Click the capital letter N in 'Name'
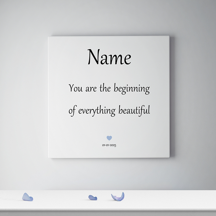Viewport: 216px width, 216px height. (x=94, y=57)
